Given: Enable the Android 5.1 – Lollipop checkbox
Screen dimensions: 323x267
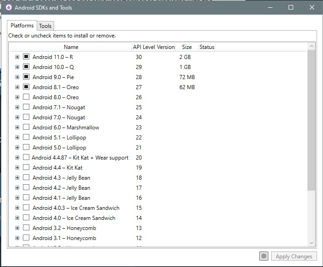Looking at the screenshot, I should click(x=26, y=137).
